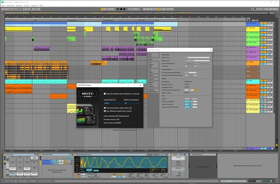Open the Datei menu
The image size is (280, 184).
pyautogui.click(x=3, y=6)
